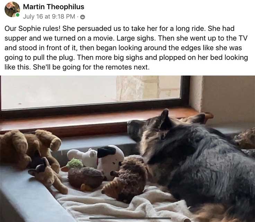
Task: Click the stone wall seen through window
Action: 147,88
